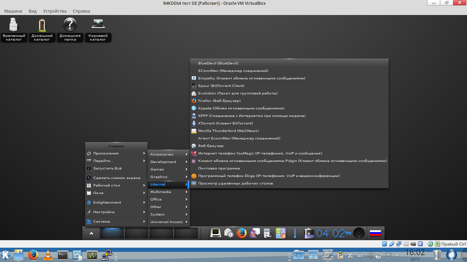Click the thermometer gadget on the shelf
467x262 pixels.
(295, 233)
